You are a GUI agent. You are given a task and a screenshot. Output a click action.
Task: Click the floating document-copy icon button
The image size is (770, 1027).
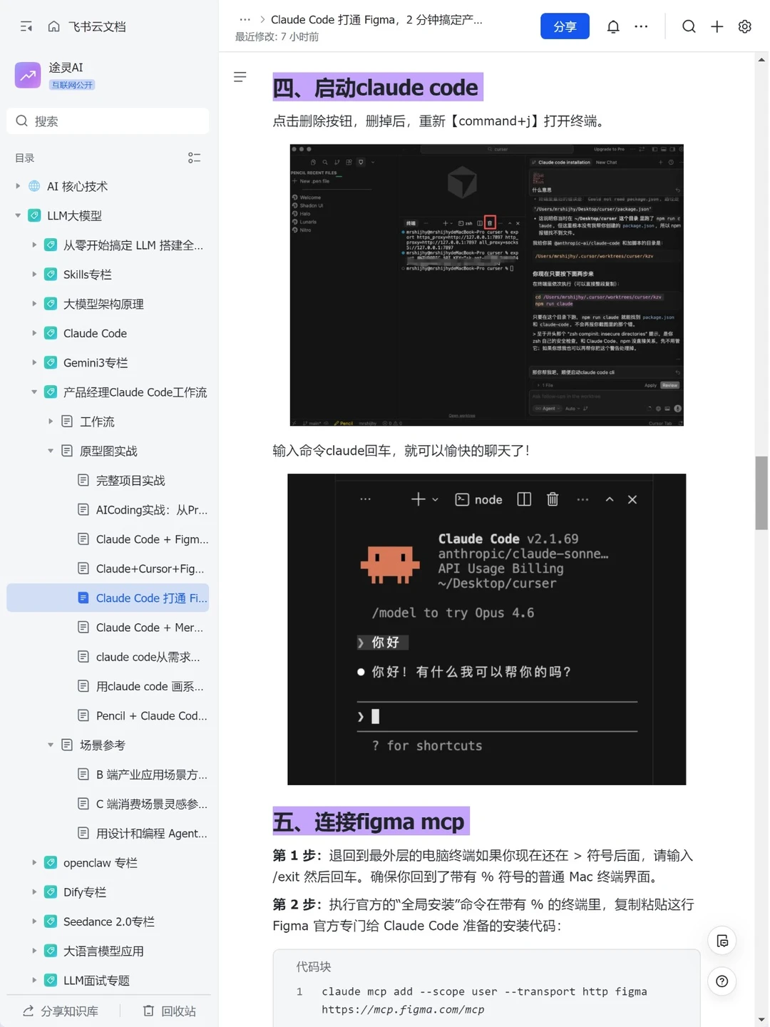[x=722, y=941]
